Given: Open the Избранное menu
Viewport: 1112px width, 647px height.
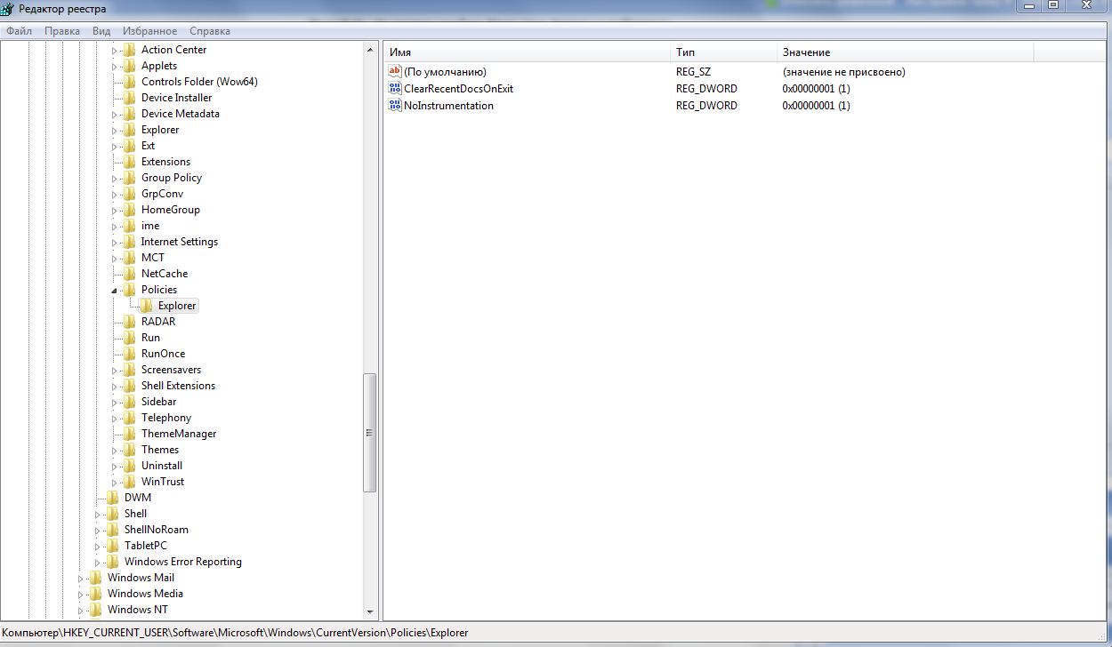Looking at the screenshot, I should (x=149, y=31).
